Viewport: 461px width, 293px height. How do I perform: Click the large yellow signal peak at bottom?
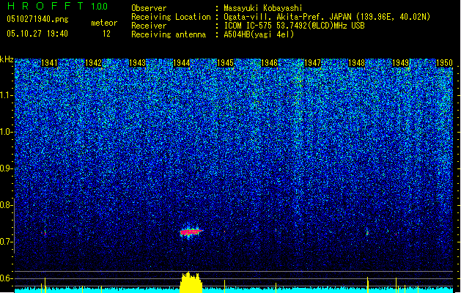pos(191,282)
